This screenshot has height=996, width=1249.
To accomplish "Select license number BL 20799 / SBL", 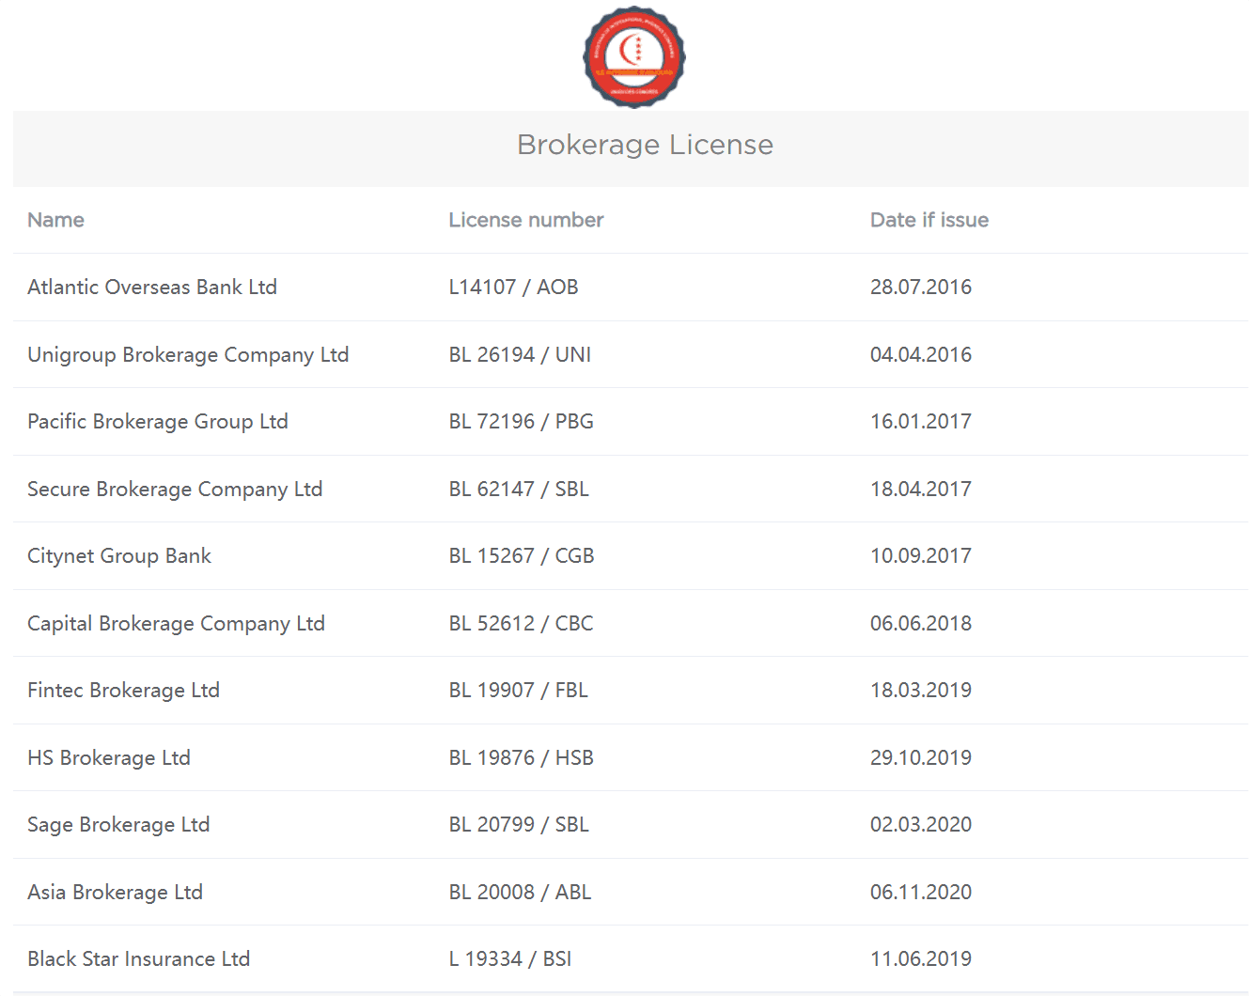I will 519,825.
